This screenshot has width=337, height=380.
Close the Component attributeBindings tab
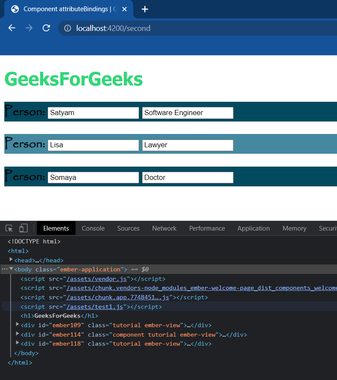click(124, 9)
